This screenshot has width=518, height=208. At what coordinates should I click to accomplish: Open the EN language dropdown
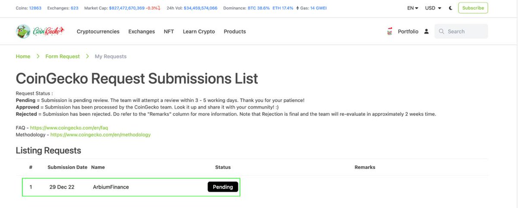click(413, 8)
